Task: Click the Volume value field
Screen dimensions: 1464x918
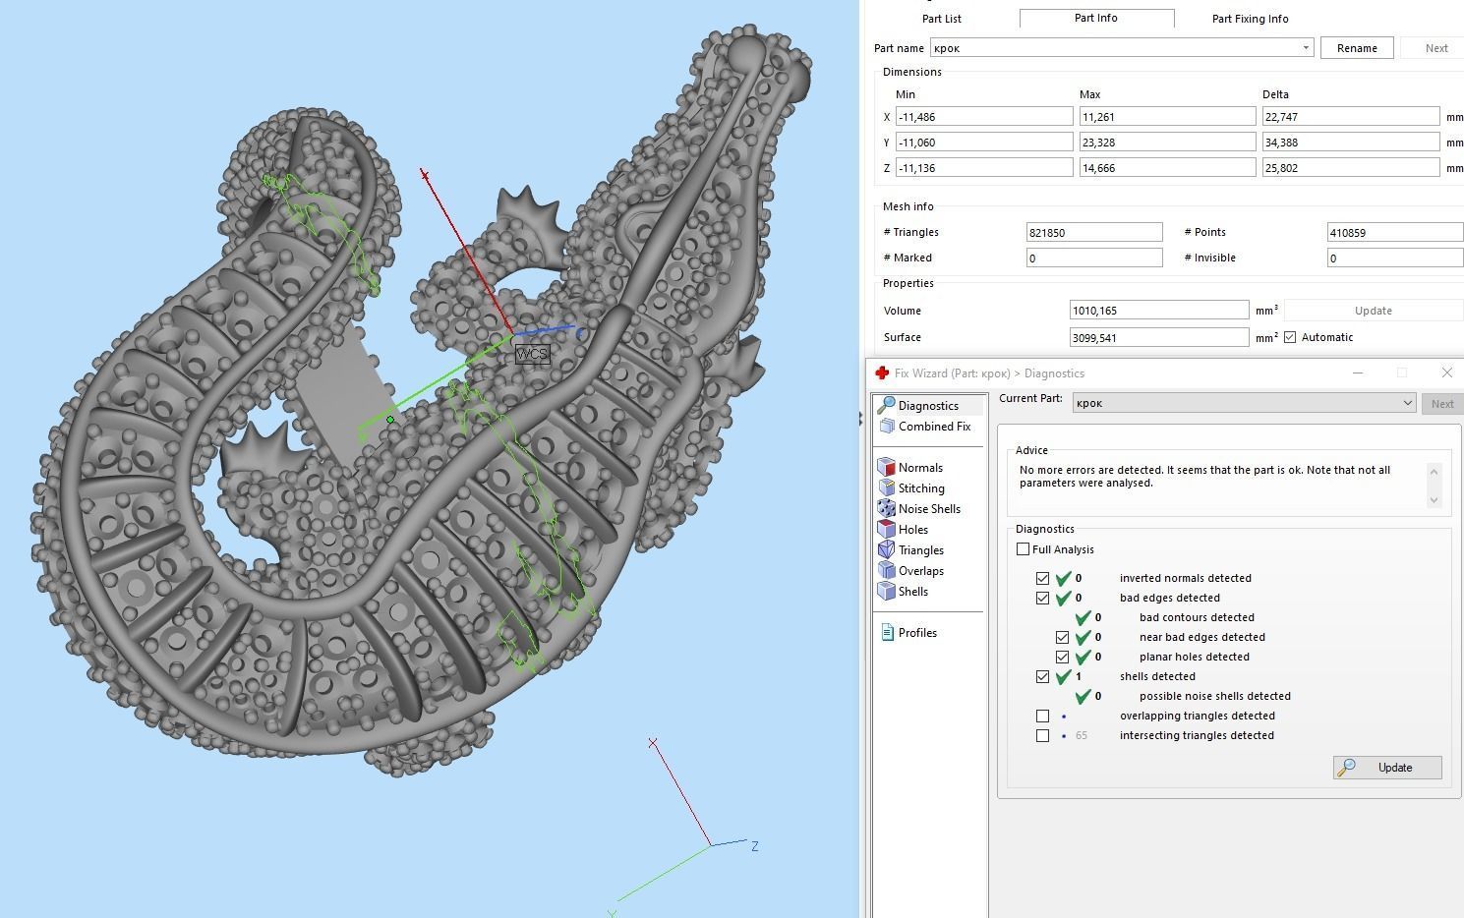Action: click(1159, 310)
